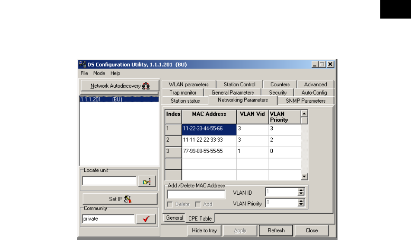The width and height of the screenshot is (411, 240).
Task: Confirm community with red checkmark button
Action: pyautogui.click(x=146, y=219)
